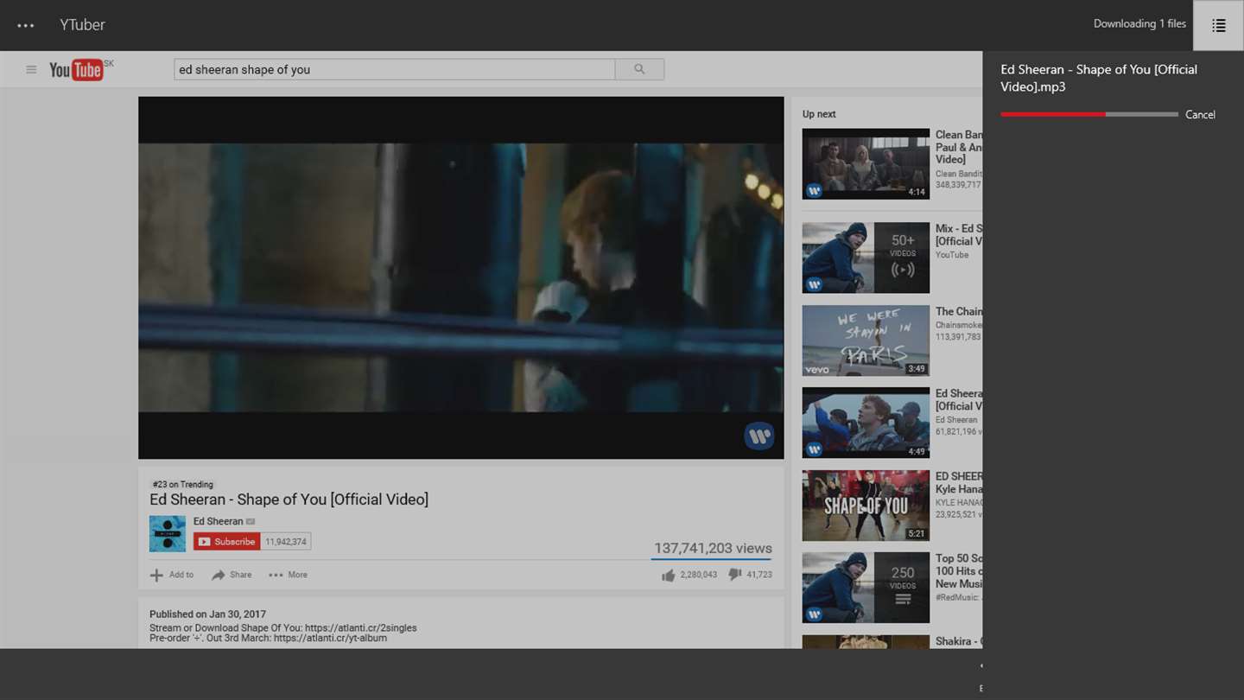Viewport: 1244px width, 700px height.
Task: Open Clean Bandit video thumbnail
Action: point(866,164)
